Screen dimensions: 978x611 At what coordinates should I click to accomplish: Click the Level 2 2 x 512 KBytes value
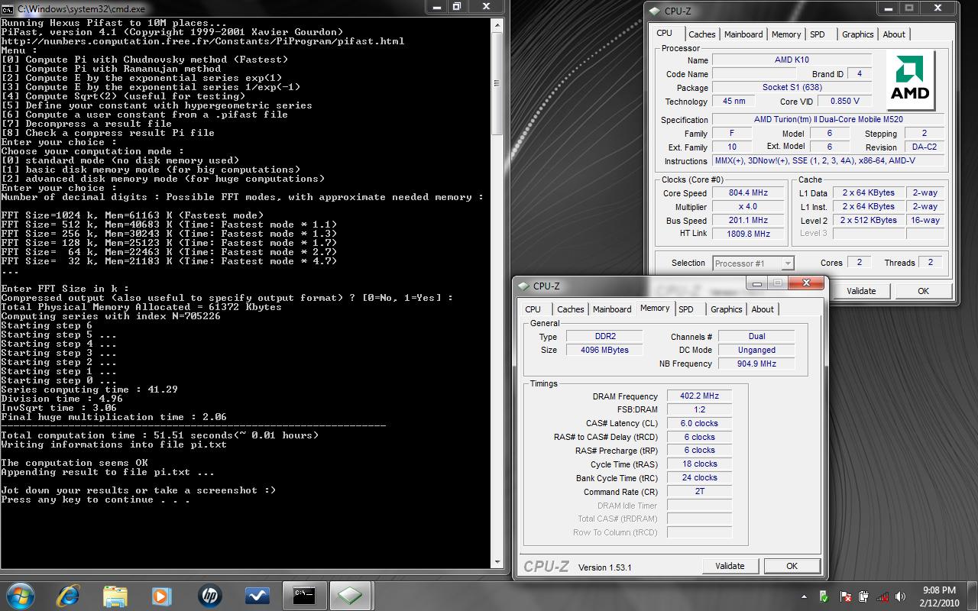(x=869, y=220)
